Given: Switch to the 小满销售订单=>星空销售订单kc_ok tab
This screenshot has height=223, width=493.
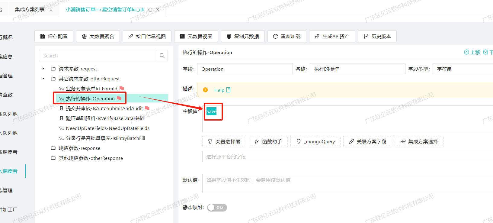Looking at the screenshot, I should 105,10.
